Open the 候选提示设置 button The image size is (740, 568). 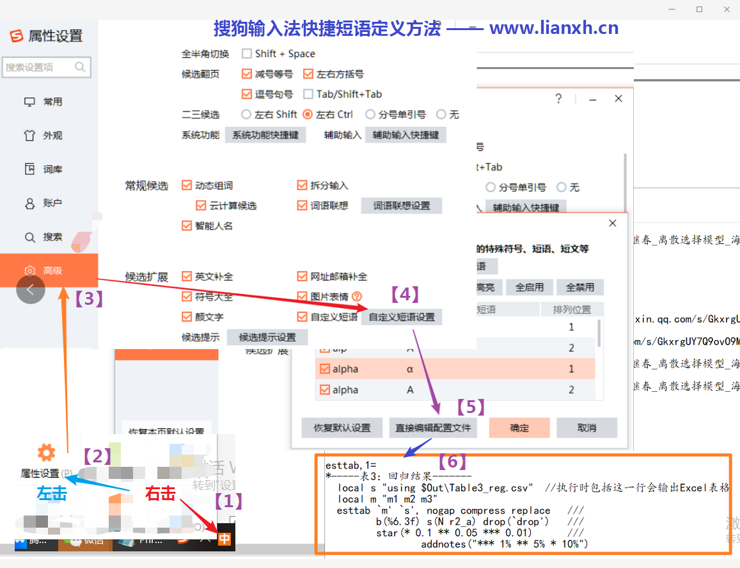[267, 337]
